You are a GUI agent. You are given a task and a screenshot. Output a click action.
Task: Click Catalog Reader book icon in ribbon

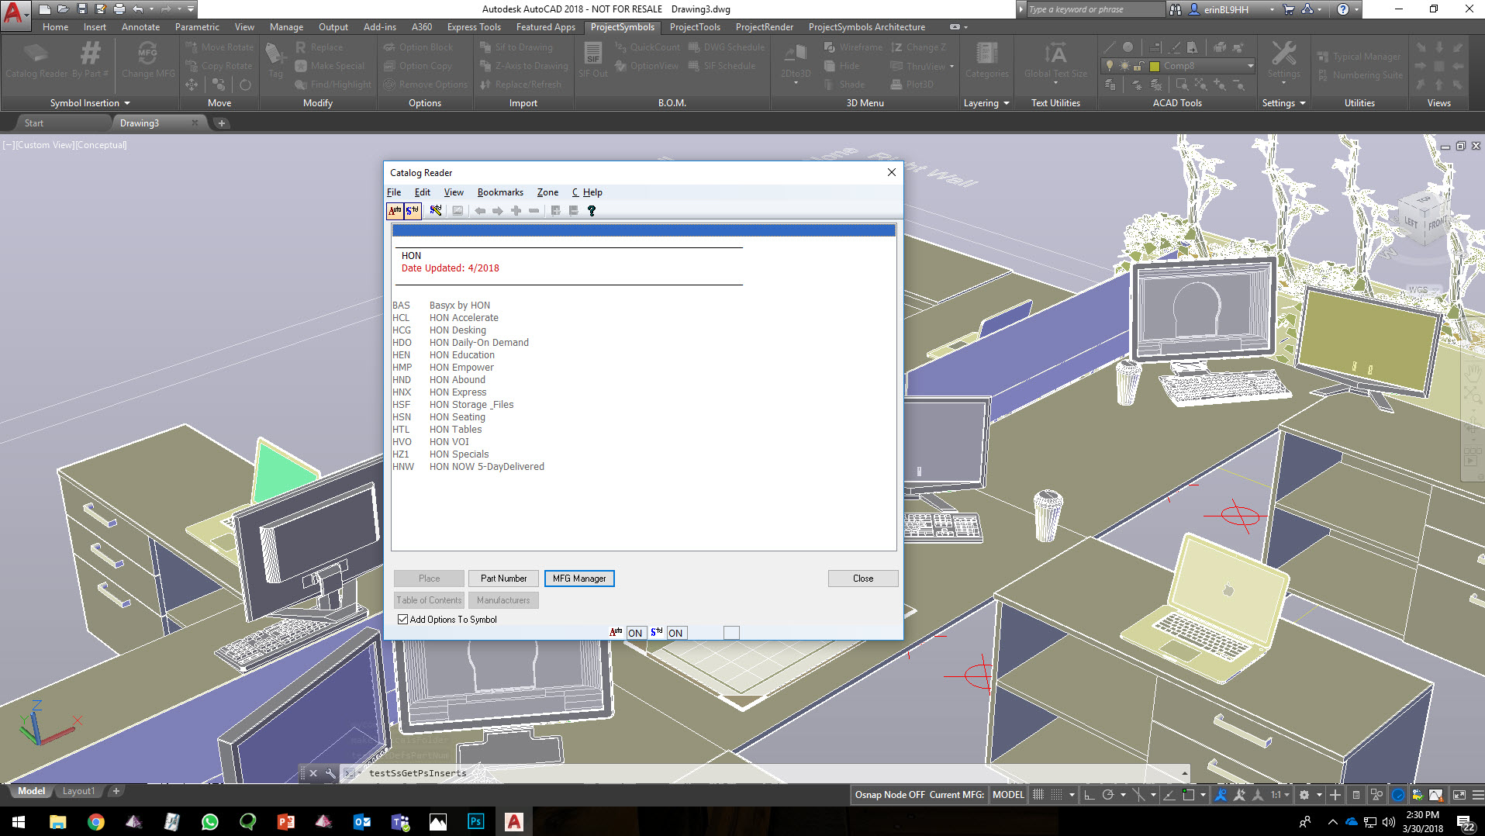[36, 54]
